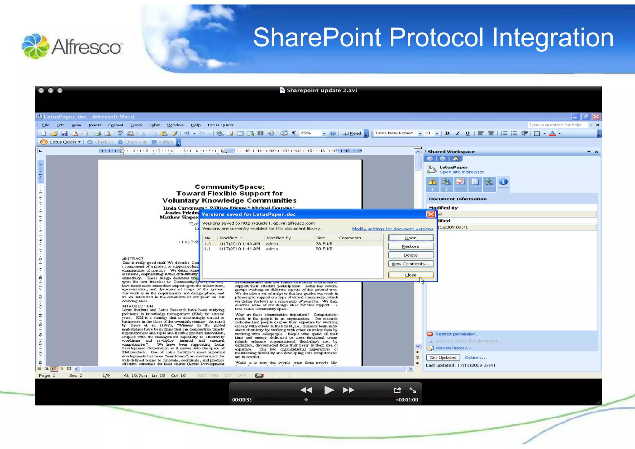Image resolution: width=635 pixels, height=449 pixels.
Task: Click the Insert Excel Worksheet icon
Action: [x=251, y=133]
